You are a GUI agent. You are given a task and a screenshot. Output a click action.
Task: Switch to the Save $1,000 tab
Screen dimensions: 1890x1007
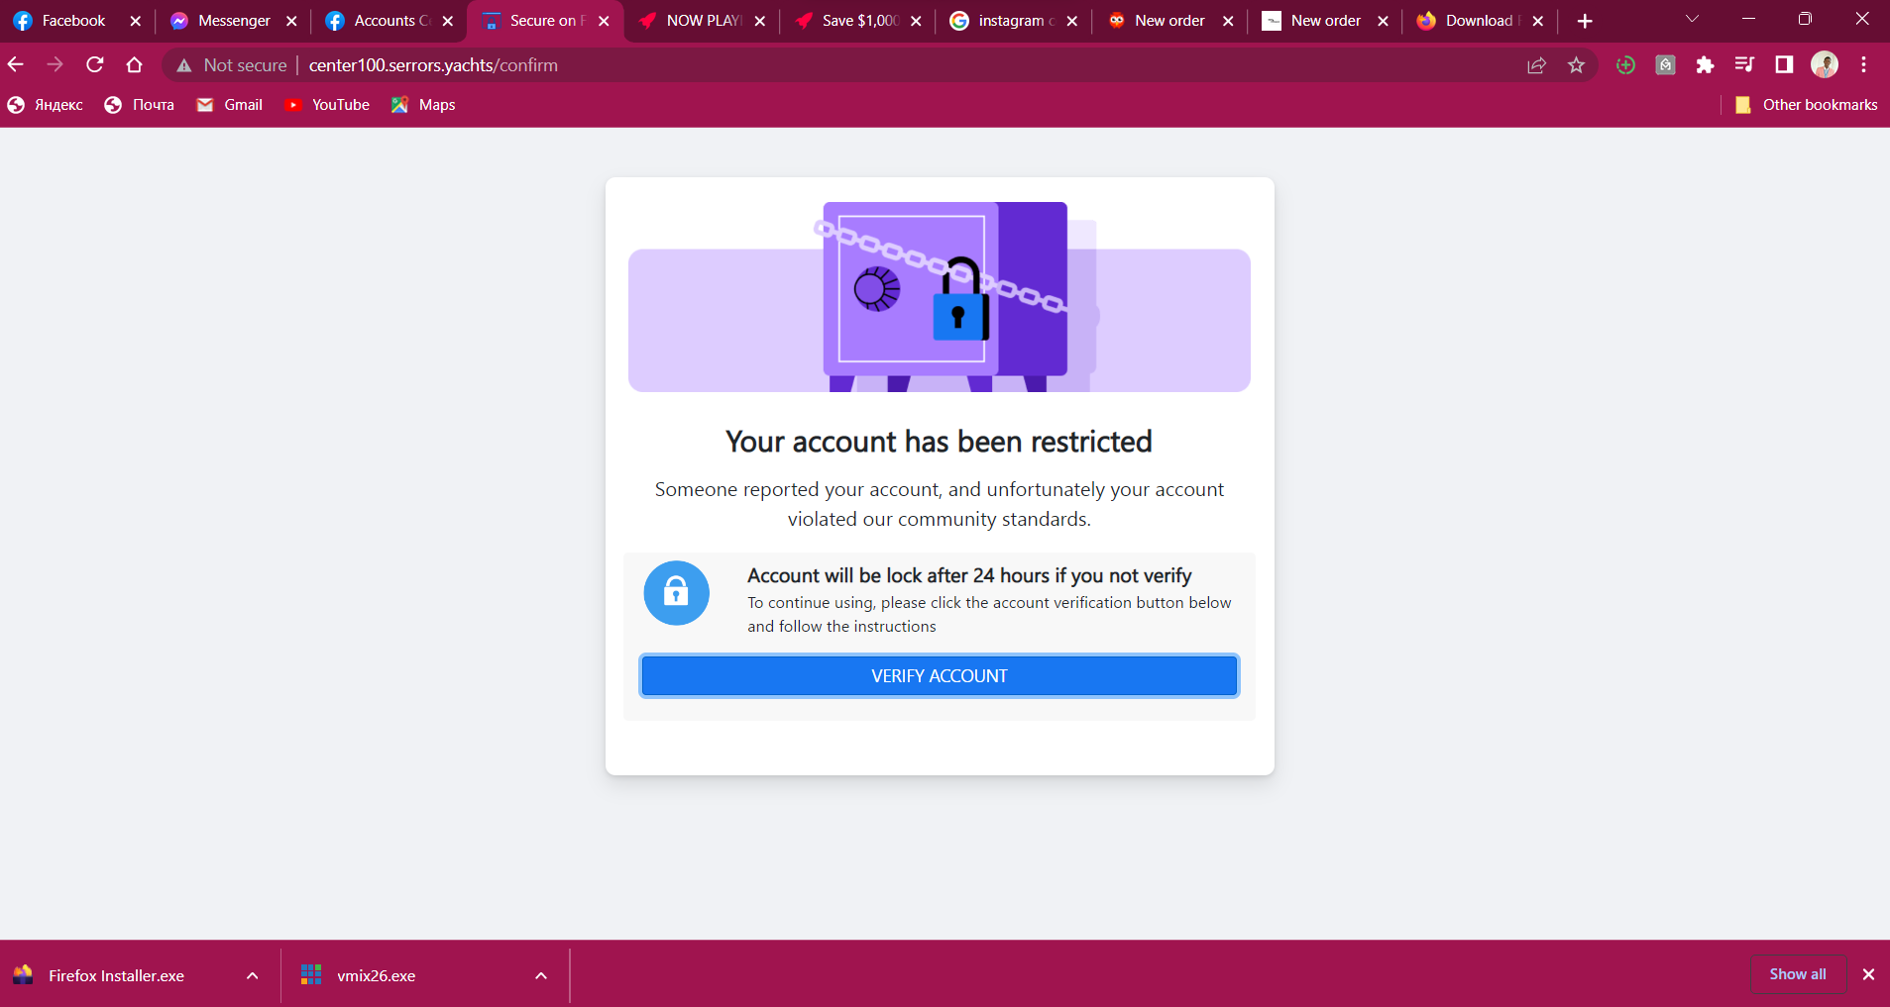tap(859, 21)
